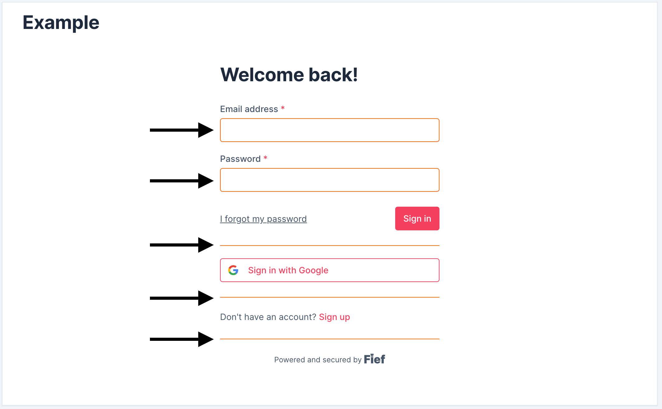
Task: Click the red asterisk beside Password
Action: point(265,158)
